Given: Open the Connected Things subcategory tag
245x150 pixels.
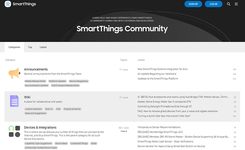Looking at the screenshot, I should pos(79,144).
